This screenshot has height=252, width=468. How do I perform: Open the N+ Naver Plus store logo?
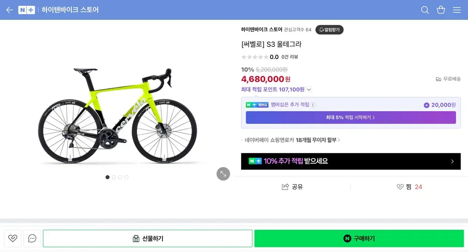tap(27, 10)
